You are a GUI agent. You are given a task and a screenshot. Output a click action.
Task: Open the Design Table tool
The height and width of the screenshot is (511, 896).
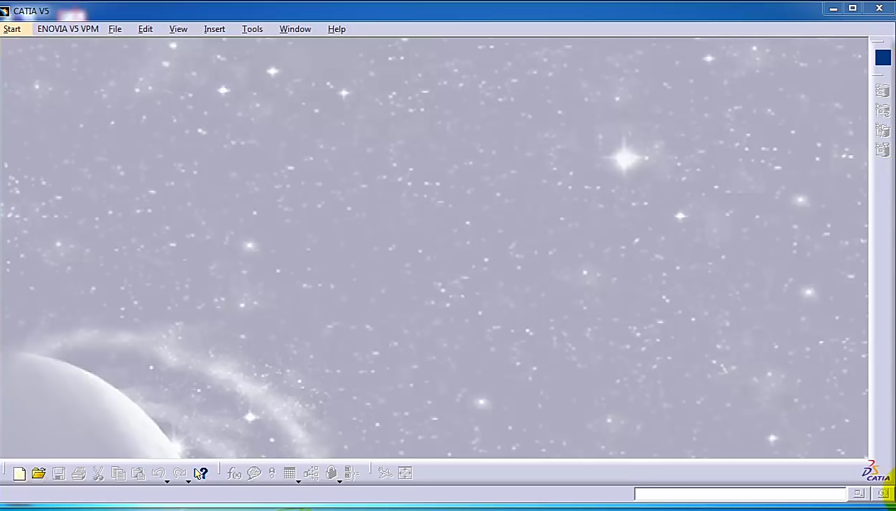pyautogui.click(x=290, y=473)
